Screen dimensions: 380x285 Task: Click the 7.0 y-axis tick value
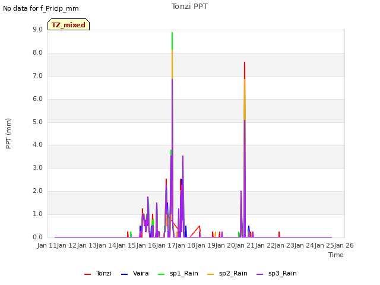37,75
